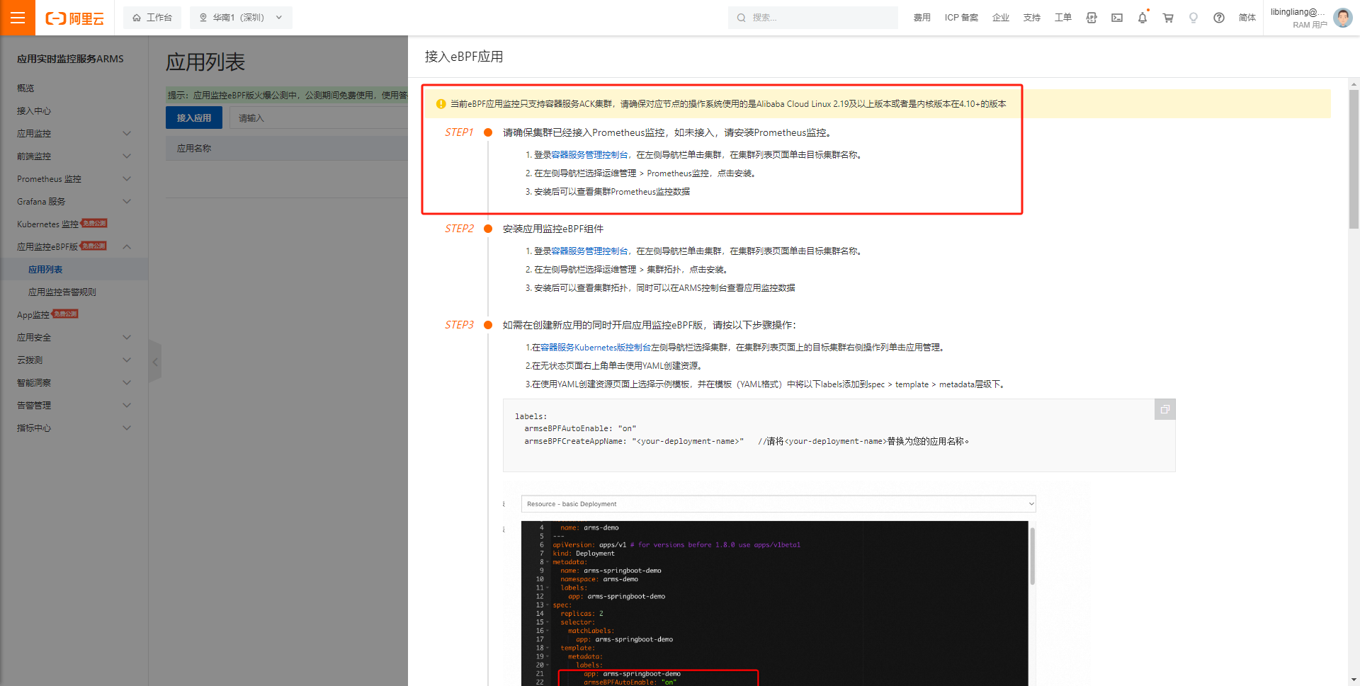Focus the 请输入 application search field

click(319, 118)
